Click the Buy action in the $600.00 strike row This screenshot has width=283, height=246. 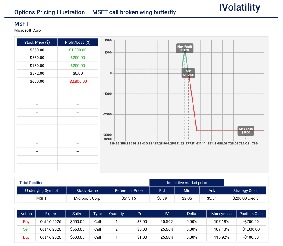pyautogui.click(x=26, y=237)
